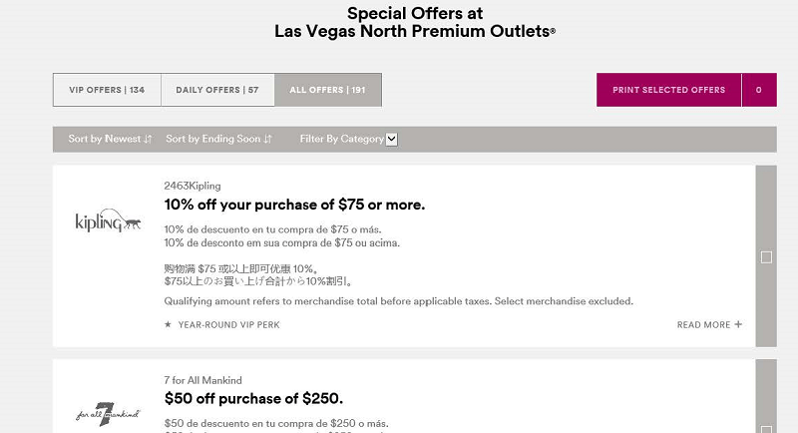Open the All Offers tab

click(328, 90)
